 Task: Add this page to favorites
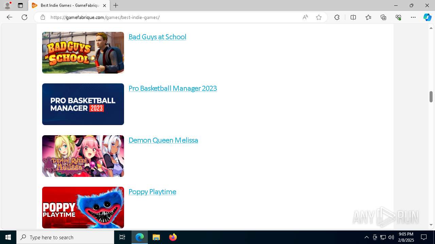pos(319,17)
